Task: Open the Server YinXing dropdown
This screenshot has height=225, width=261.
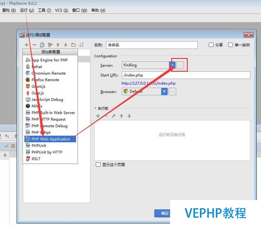Action: coord(172,65)
